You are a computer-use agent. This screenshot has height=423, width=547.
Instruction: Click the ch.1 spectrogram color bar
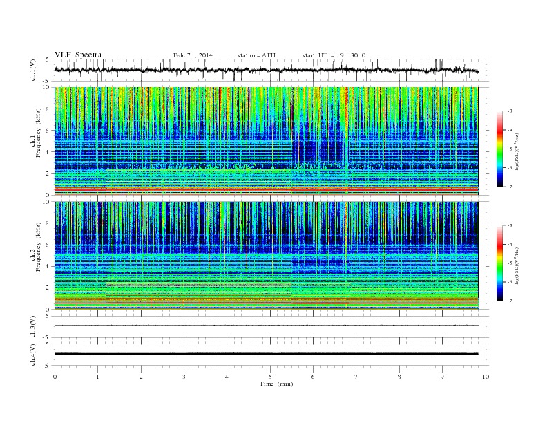(500, 149)
